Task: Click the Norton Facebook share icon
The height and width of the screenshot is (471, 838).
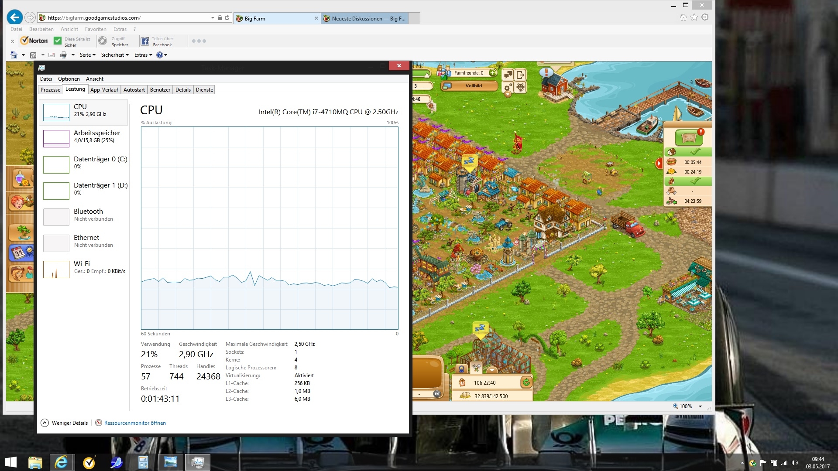Action: 145,41
